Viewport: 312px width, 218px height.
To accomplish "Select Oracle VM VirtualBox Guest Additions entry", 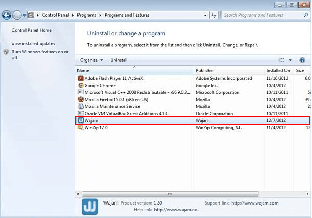I will tap(126, 114).
